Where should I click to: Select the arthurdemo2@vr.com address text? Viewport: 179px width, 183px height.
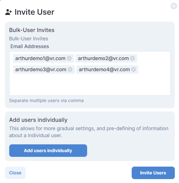(x=103, y=58)
